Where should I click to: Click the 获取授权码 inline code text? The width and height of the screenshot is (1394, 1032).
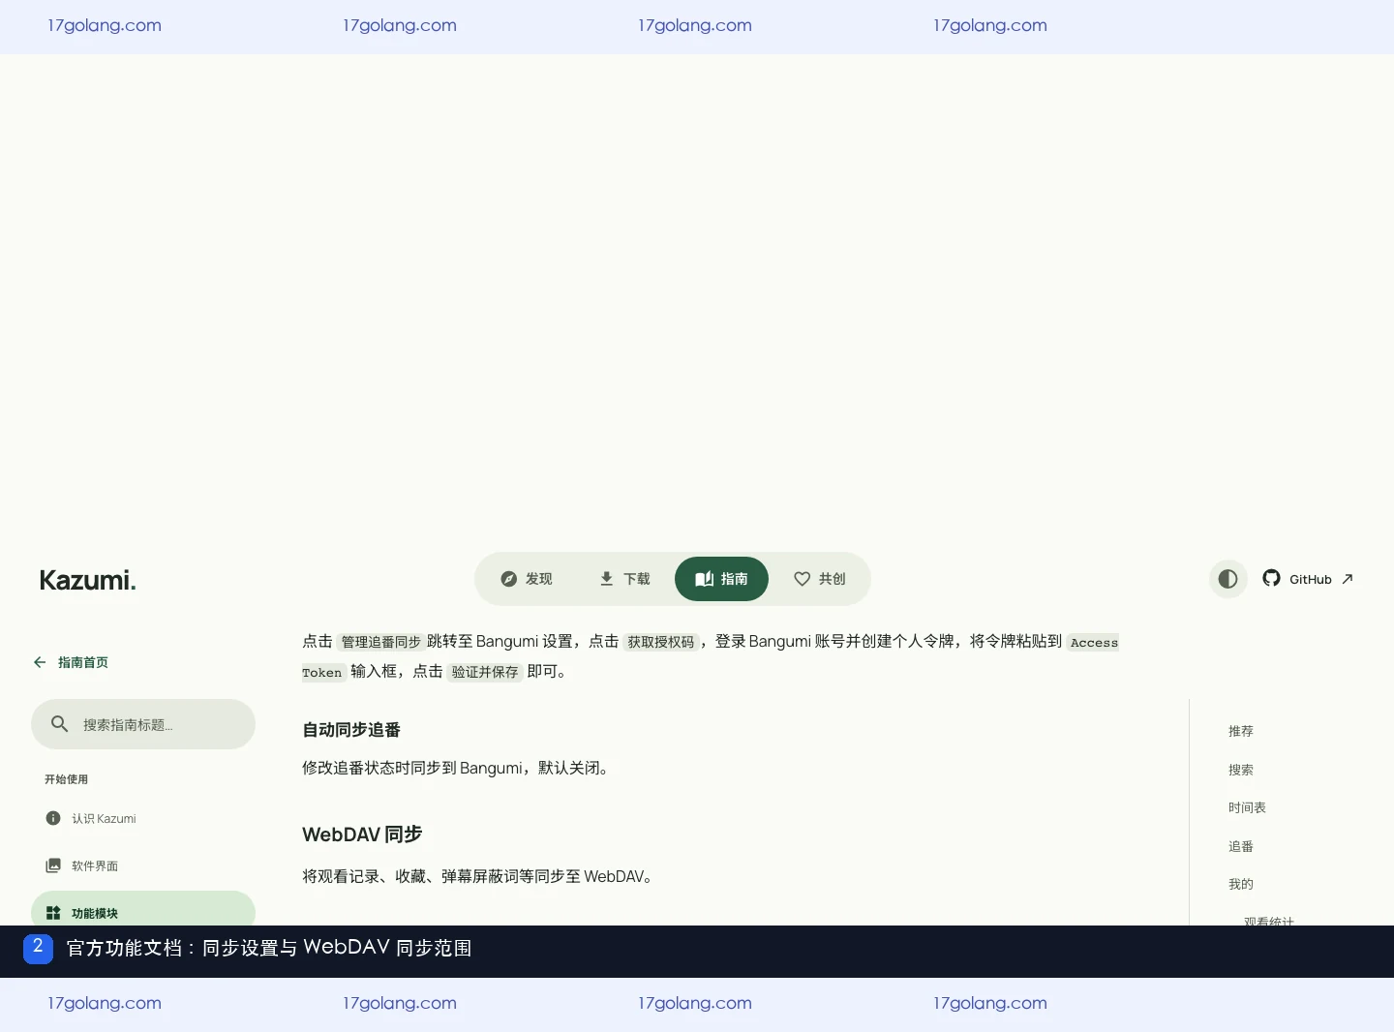(x=661, y=642)
